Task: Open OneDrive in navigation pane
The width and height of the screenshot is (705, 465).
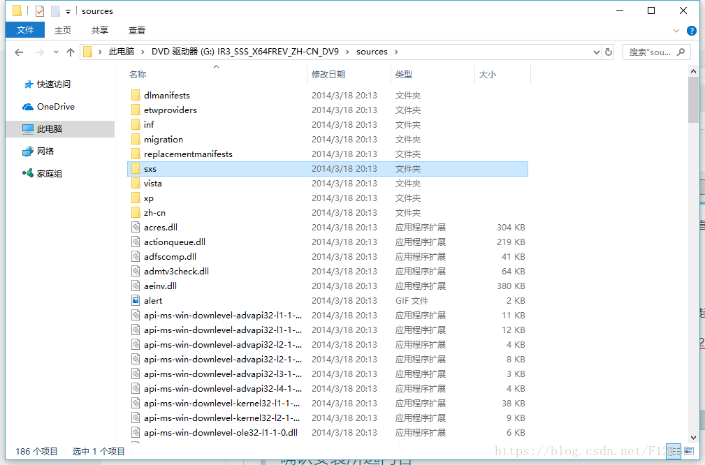Action: tap(55, 107)
